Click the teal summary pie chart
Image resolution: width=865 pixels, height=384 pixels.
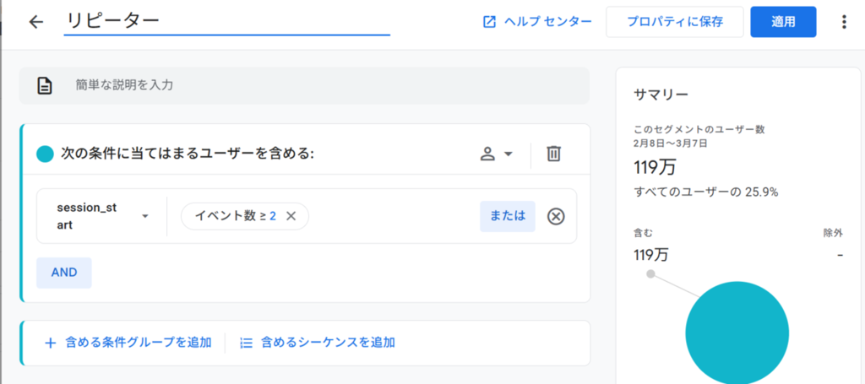737,333
